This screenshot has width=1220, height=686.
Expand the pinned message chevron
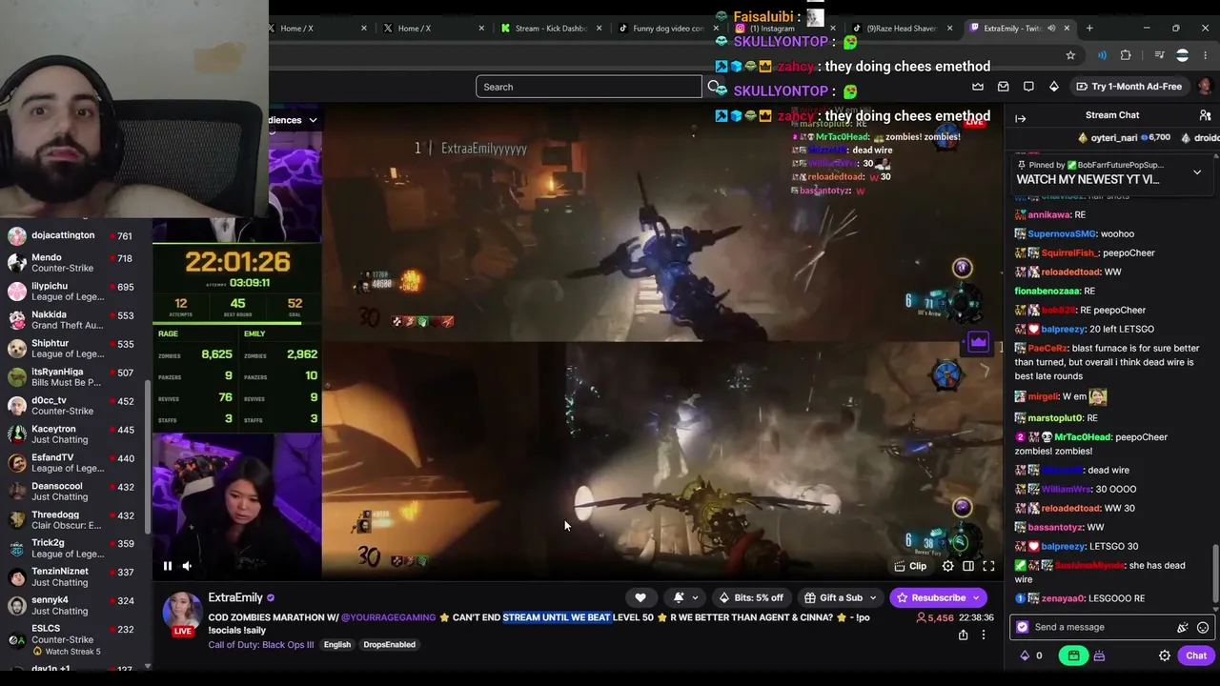coord(1197,172)
